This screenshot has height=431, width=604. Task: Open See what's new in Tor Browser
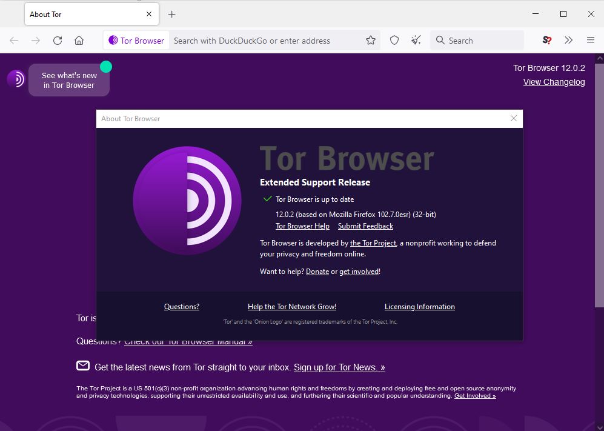(x=69, y=80)
